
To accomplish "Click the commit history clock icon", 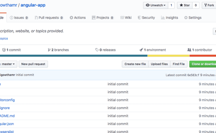I will (x=4, y=50).
